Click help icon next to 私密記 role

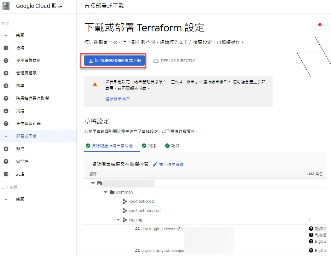(x=311, y=235)
